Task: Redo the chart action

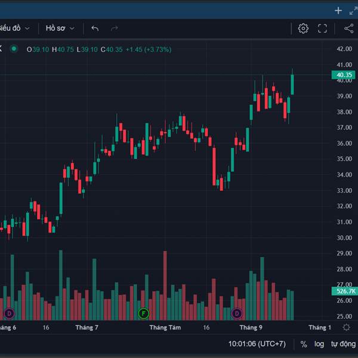Action: click(115, 28)
